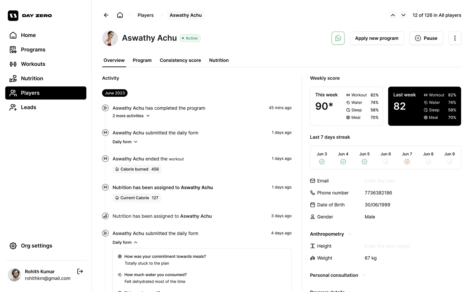
Task: Click the Current Calorie 127 chip
Action: pyautogui.click(x=137, y=198)
